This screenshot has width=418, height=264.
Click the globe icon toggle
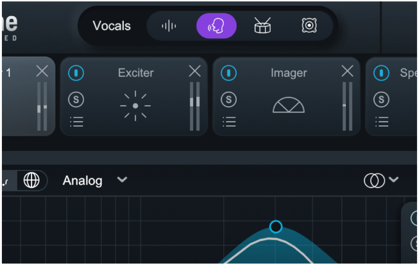tap(32, 180)
